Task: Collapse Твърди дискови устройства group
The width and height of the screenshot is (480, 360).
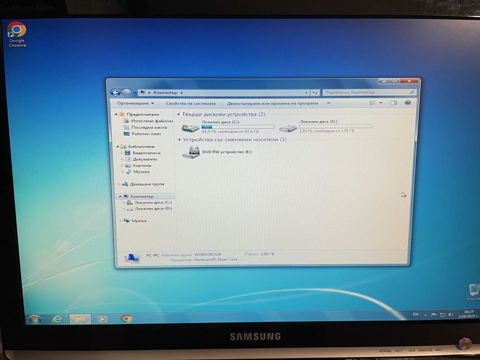Action: click(179, 114)
